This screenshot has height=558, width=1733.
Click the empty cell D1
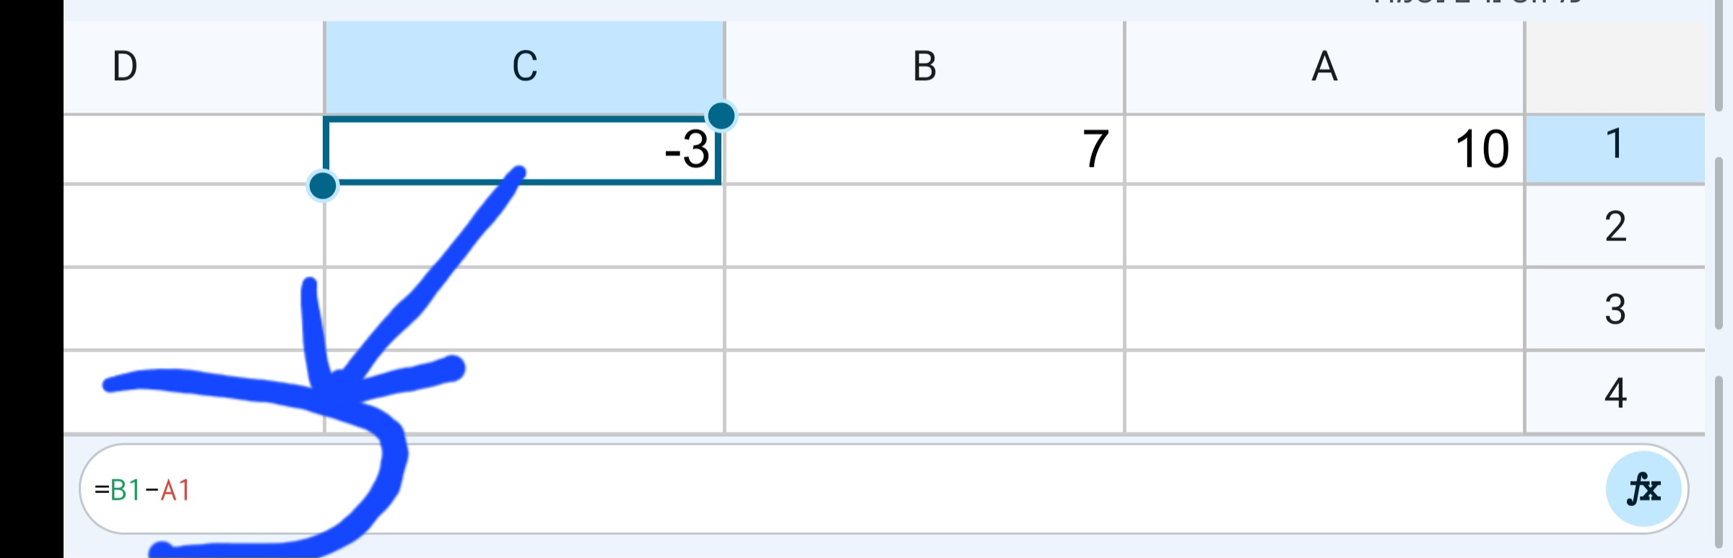tap(195, 149)
